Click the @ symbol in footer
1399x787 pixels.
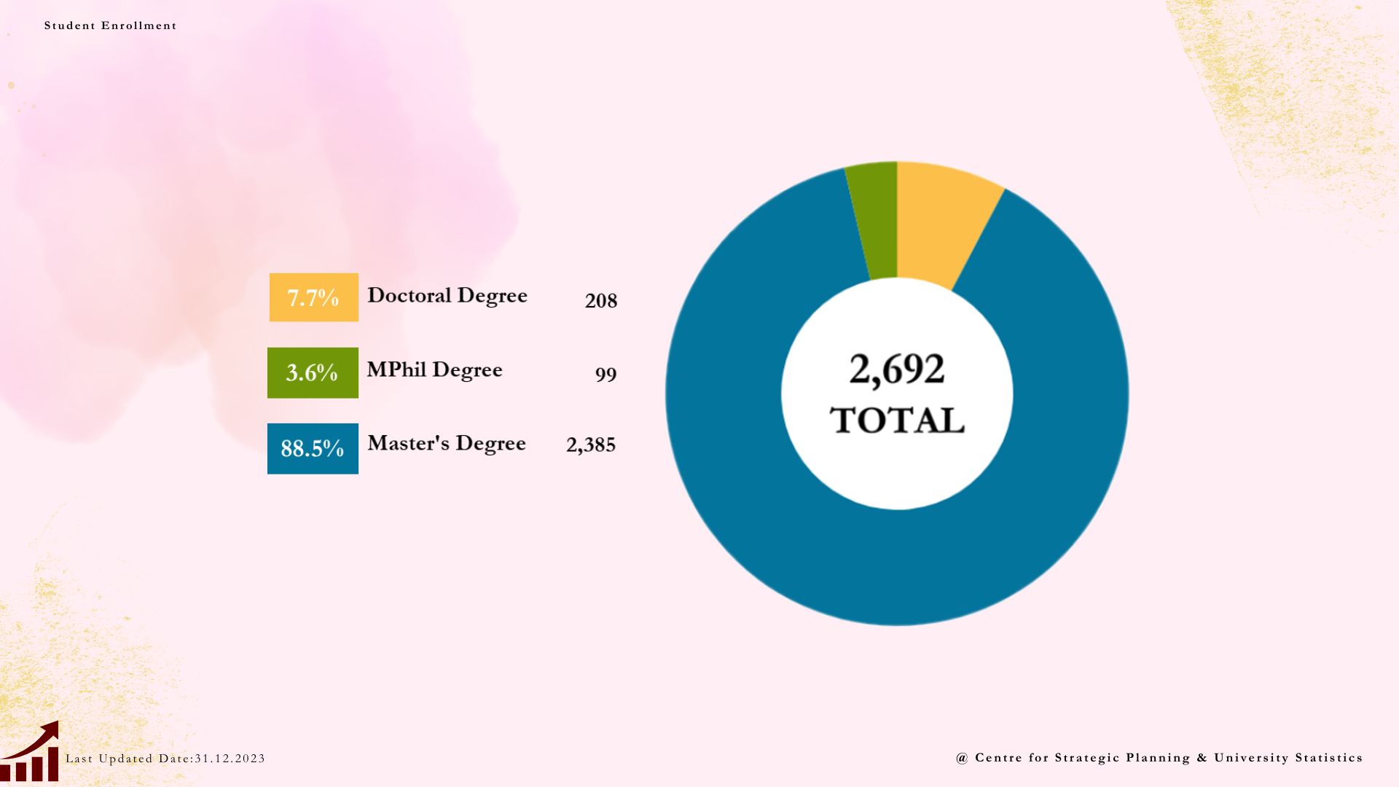pyautogui.click(x=962, y=758)
